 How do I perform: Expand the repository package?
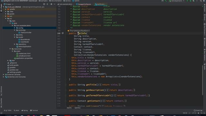(x=14, y=44)
